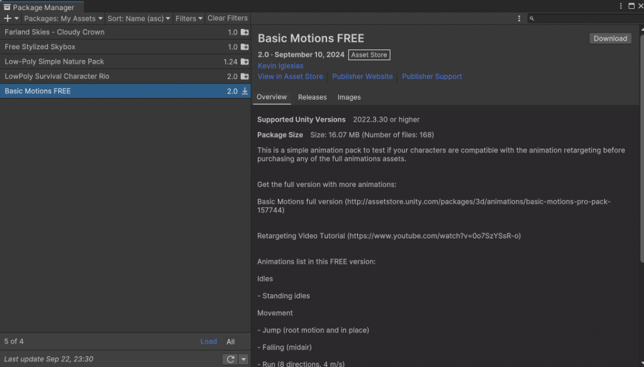The height and width of the screenshot is (367, 644).
Task: Click the import icon for Farland Skies
Action: click(x=245, y=32)
